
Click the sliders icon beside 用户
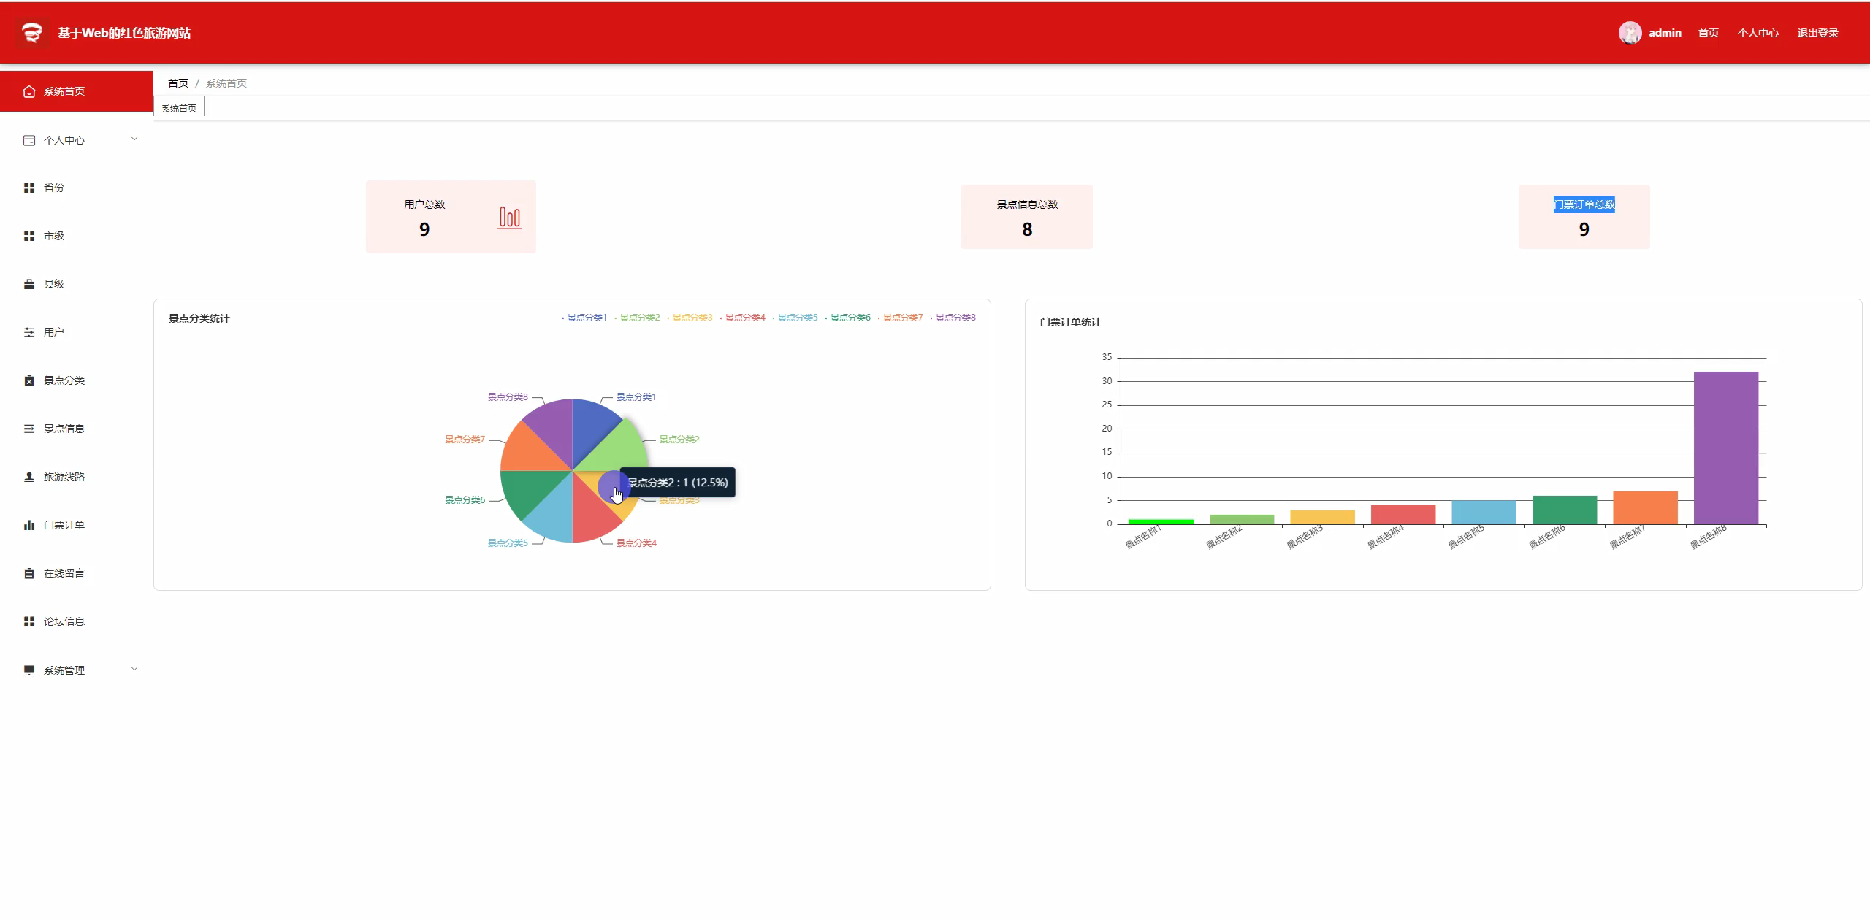coord(29,332)
